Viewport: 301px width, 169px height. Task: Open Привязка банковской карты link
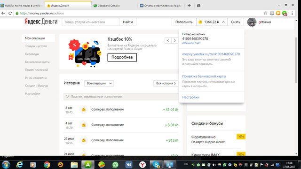click(x=204, y=76)
